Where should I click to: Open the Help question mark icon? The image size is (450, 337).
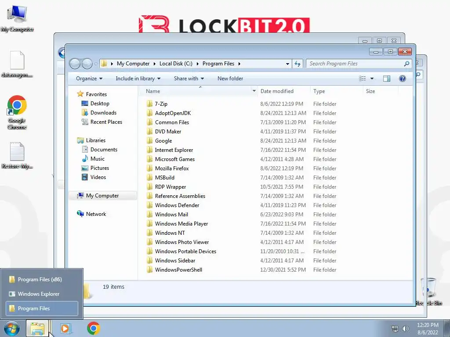403,79
